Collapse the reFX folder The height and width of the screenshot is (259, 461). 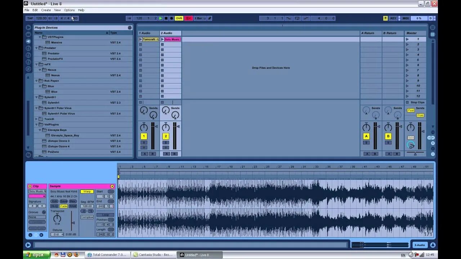point(36,64)
